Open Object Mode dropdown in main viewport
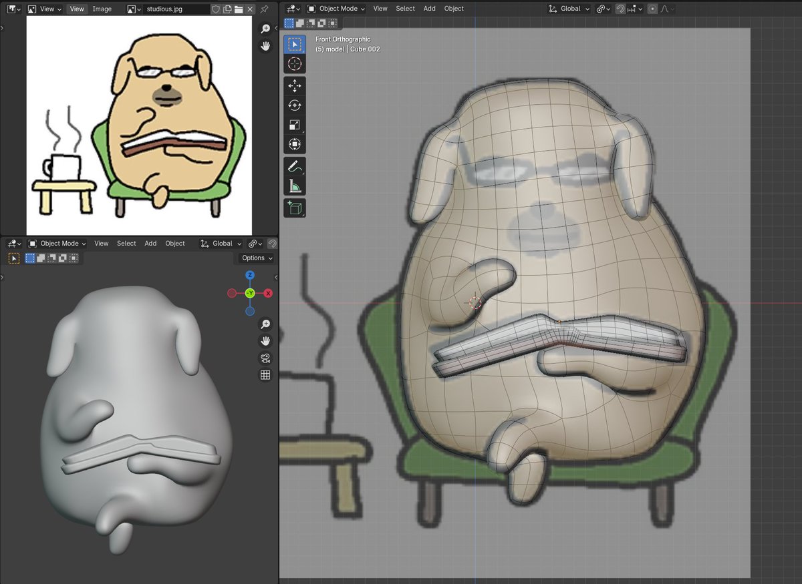This screenshot has width=802, height=584. 336,9
